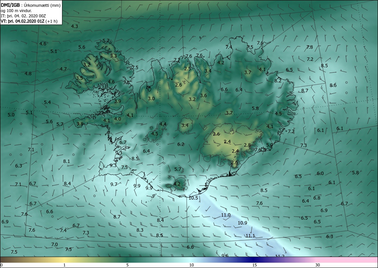Click the 30 label on the color scale
This screenshot has width=378, height=268.
pyautogui.click(x=318, y=265)
